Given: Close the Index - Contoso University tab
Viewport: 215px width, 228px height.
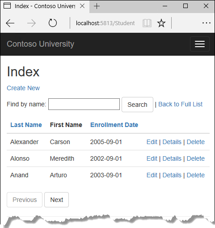Looking at the screenshot, I should point(82,6).
